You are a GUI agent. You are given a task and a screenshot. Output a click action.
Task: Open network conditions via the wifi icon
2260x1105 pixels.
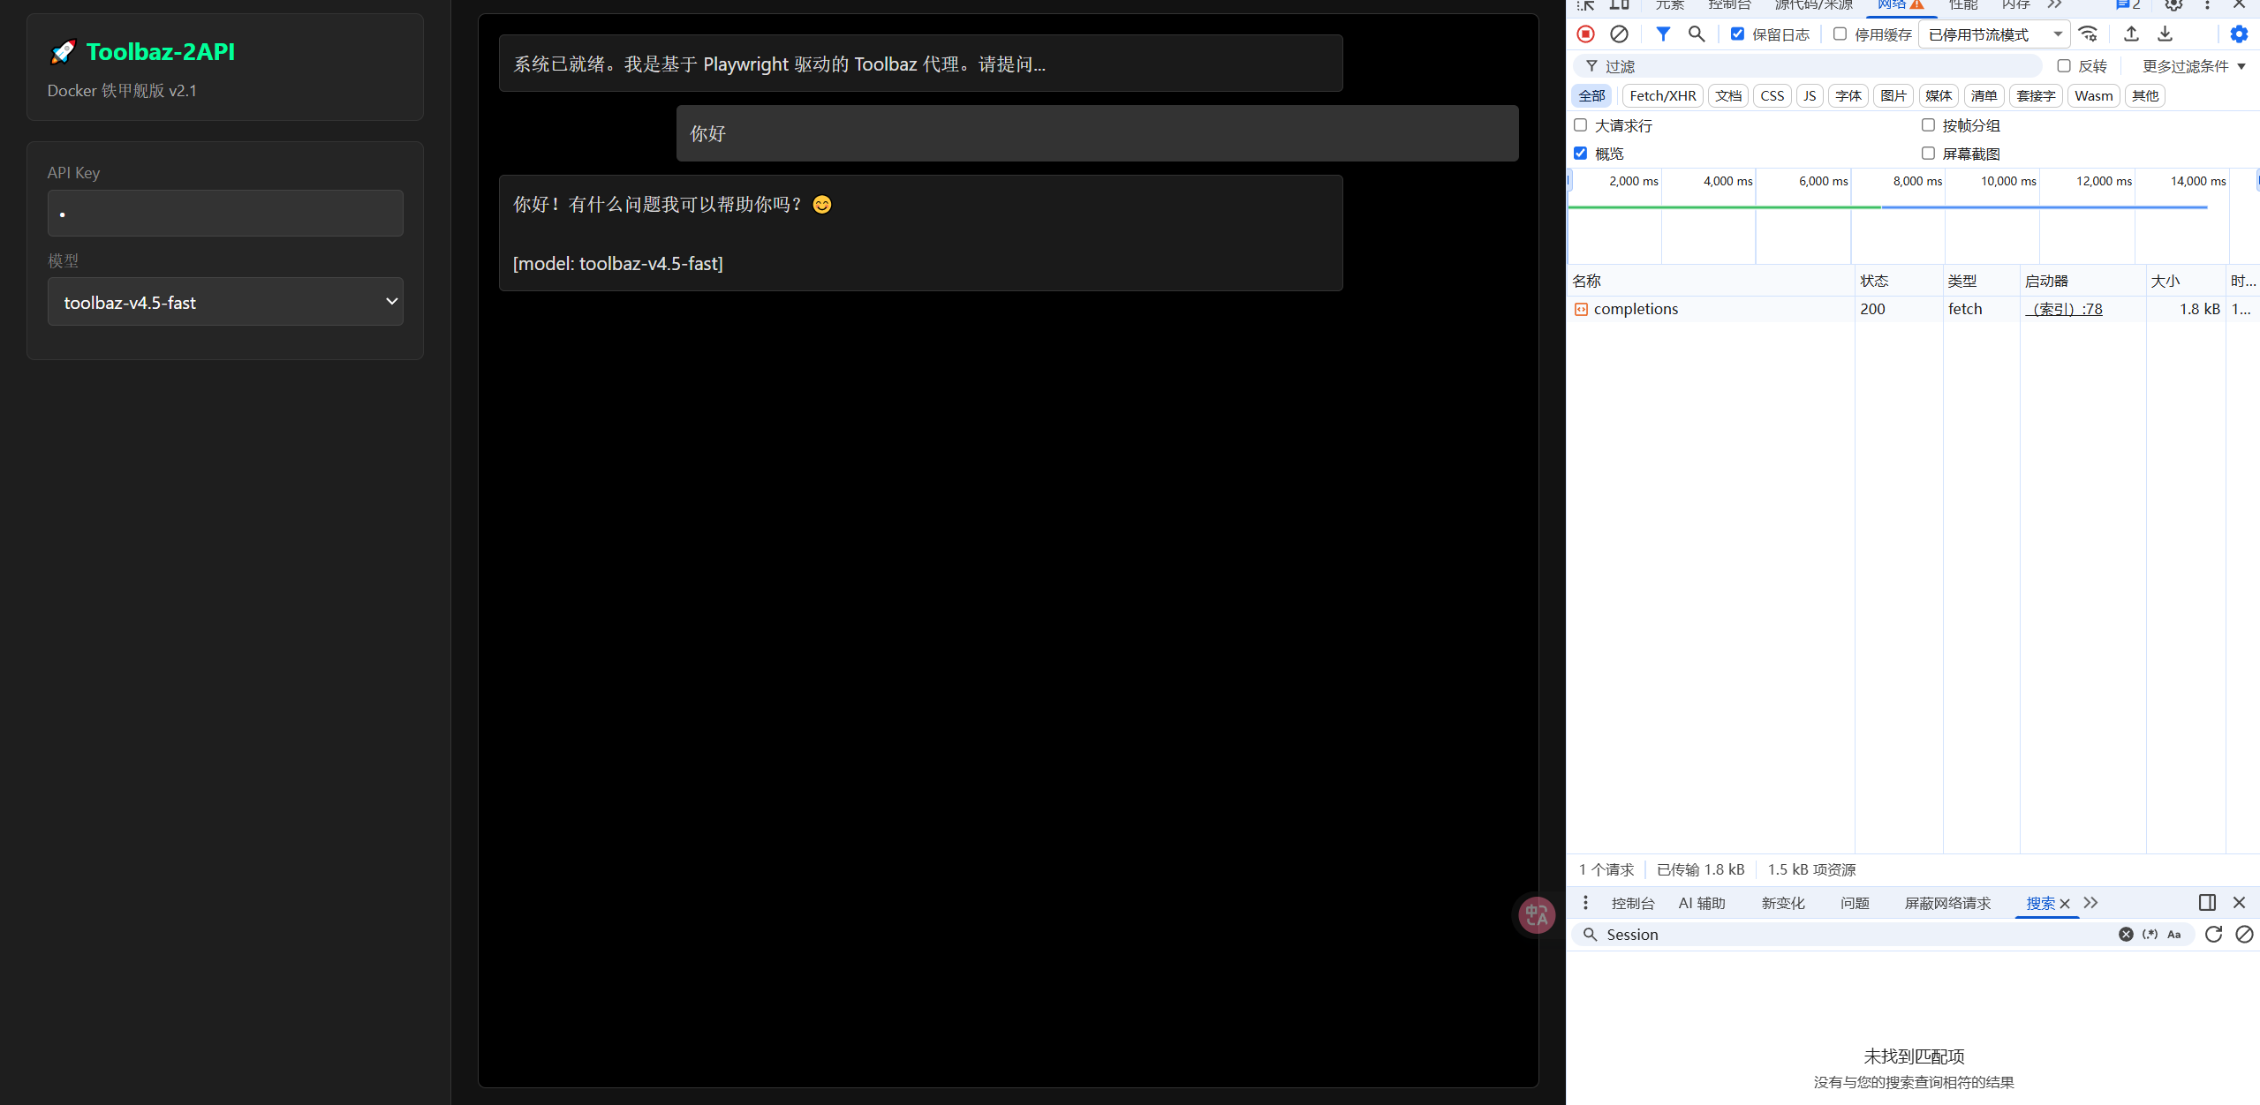[2089, 34]
